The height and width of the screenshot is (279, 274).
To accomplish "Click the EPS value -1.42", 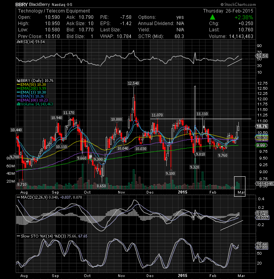I will point(126,24).
